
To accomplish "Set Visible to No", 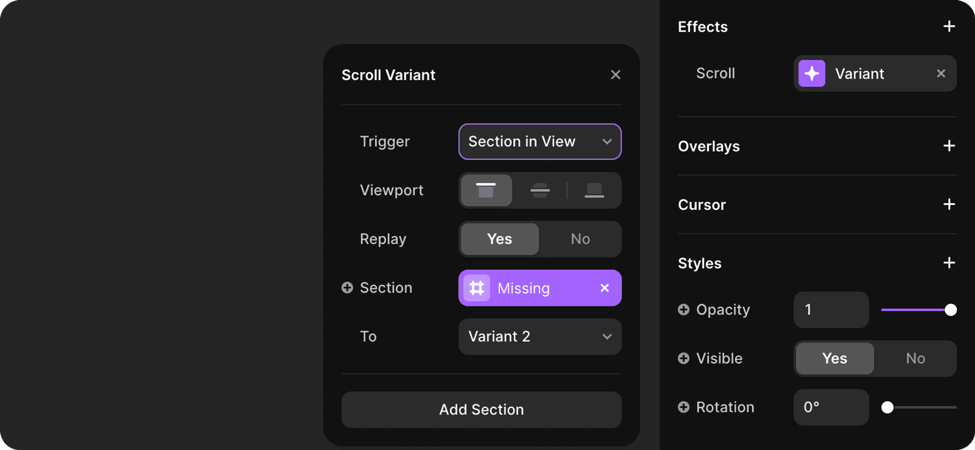I will pos(915,358).
